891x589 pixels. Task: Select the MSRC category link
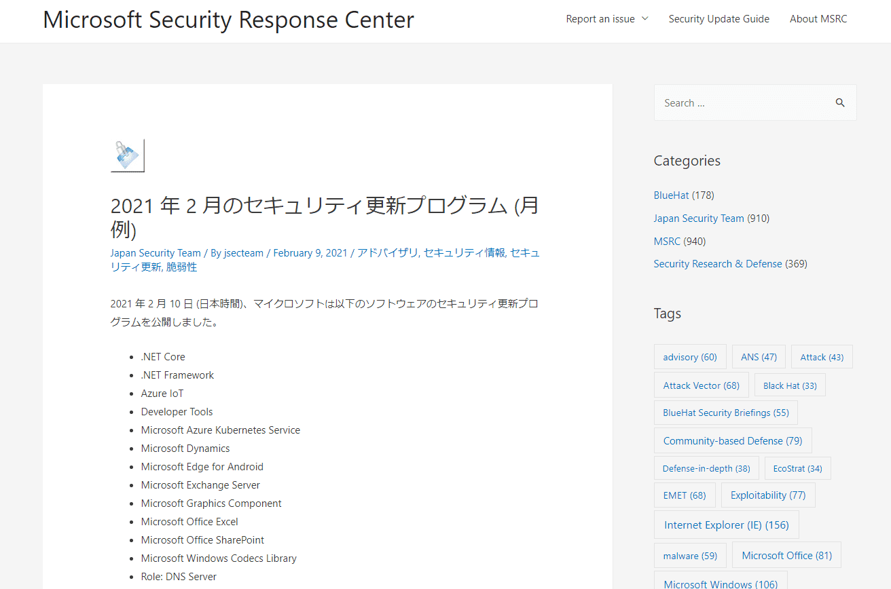(x=666, y=242)
